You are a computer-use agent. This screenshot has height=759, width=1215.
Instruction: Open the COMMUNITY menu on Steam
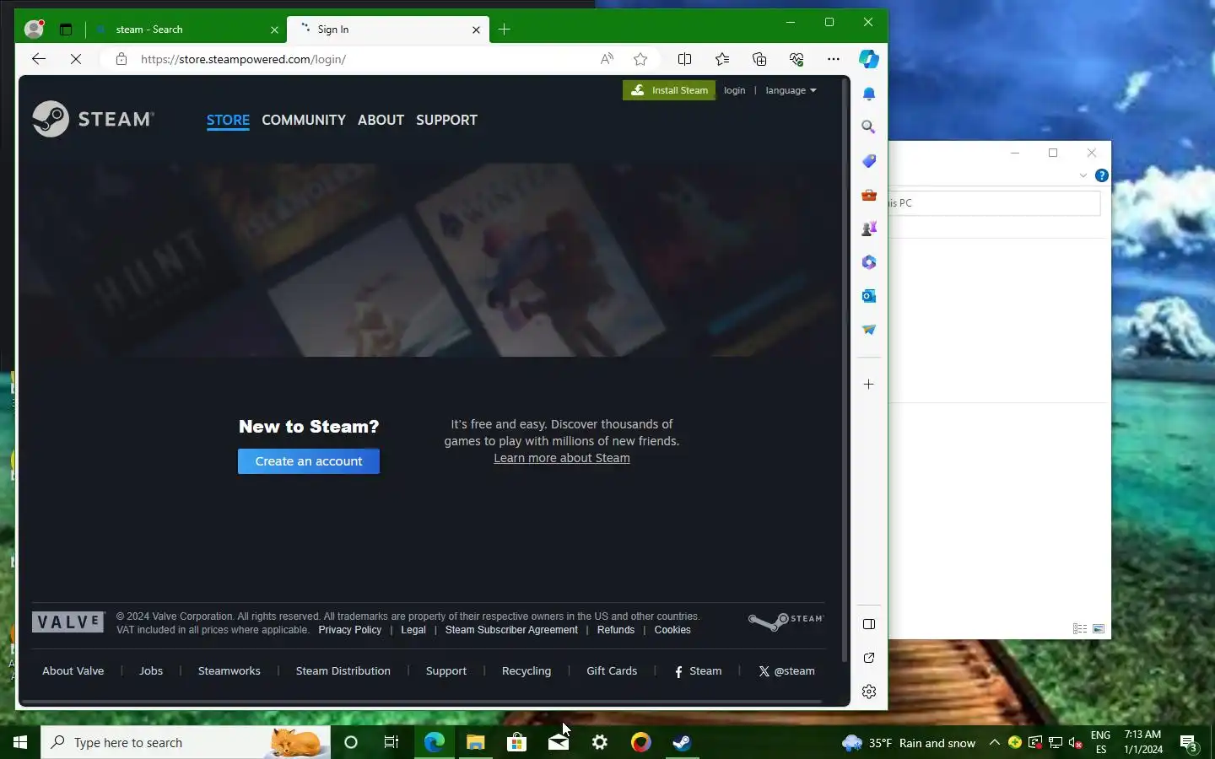tap(304, 120)
